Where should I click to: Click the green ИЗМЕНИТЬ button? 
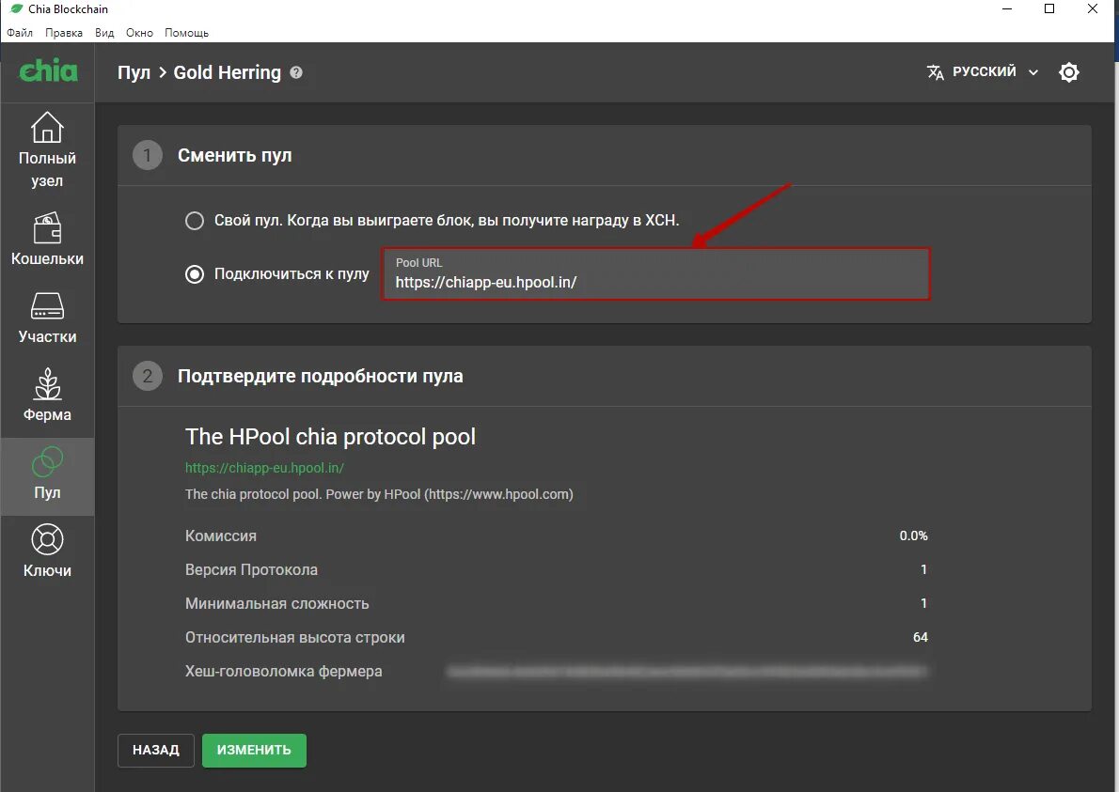coord(254,750)
